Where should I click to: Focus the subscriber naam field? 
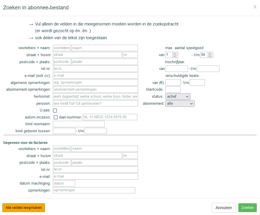click(x=105, y=48)
